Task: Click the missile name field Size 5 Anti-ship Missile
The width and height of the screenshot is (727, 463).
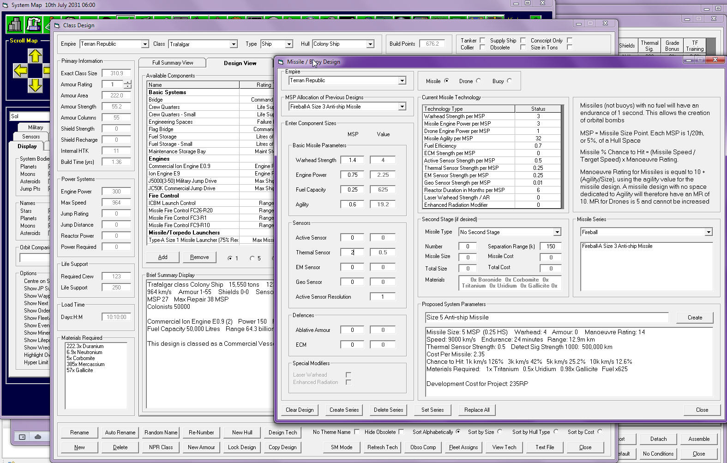Action: pos(547,318)
